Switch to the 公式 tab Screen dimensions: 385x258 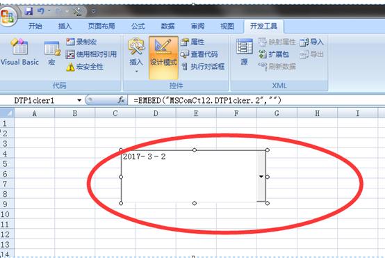[x=138, y=26]
